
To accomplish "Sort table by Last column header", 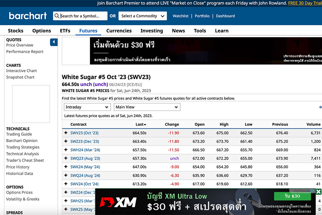I will click(141, 124).
